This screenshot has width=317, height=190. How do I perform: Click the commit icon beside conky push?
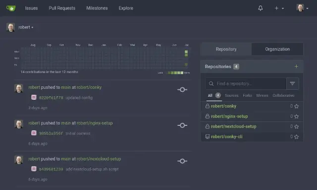(182, 90)
